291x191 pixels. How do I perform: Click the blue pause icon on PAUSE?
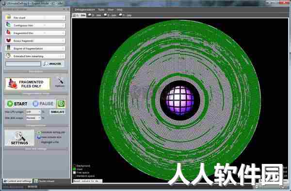tap(35, 103)
